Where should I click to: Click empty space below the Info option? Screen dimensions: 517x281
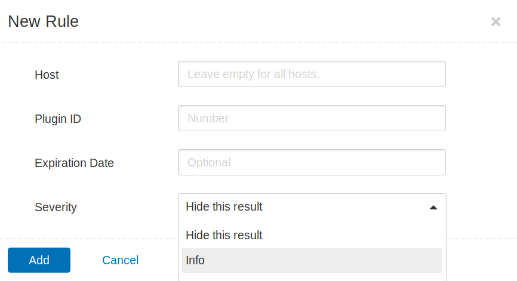312,277
